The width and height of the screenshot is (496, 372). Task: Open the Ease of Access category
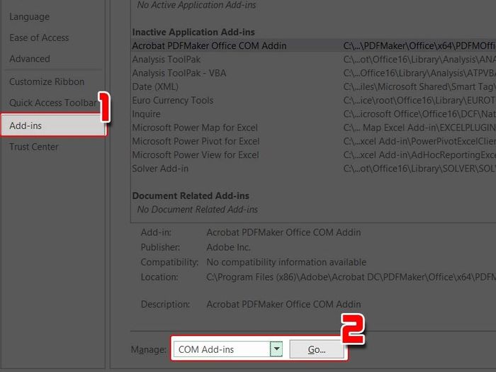tap(39, 38)
